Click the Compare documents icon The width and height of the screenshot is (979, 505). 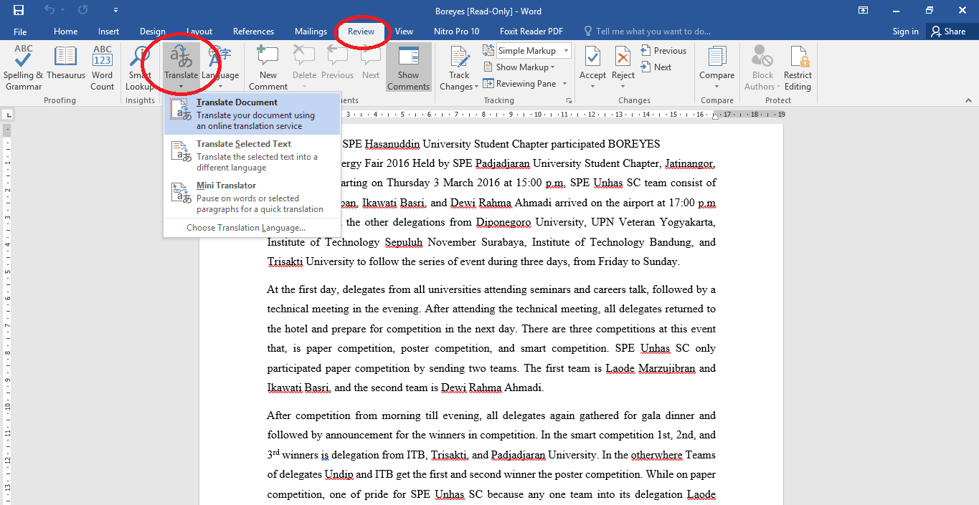pyautogui.click(x=717, y=57)
